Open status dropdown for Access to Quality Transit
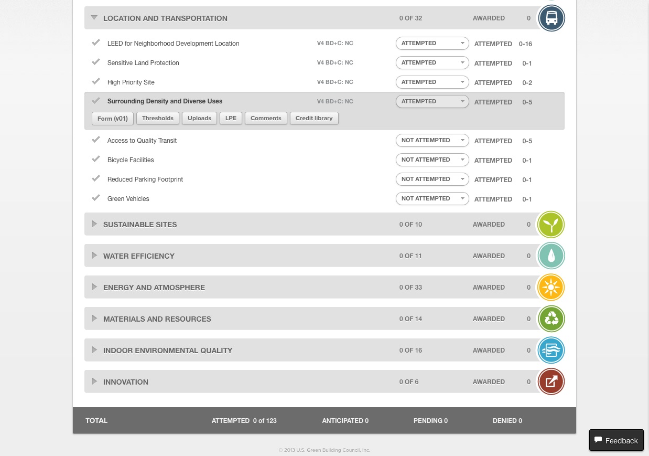 [x=432, y=141]
